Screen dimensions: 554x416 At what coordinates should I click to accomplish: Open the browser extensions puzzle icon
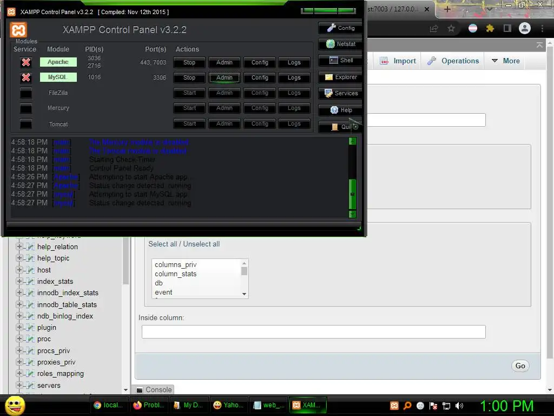click(490, 28)
